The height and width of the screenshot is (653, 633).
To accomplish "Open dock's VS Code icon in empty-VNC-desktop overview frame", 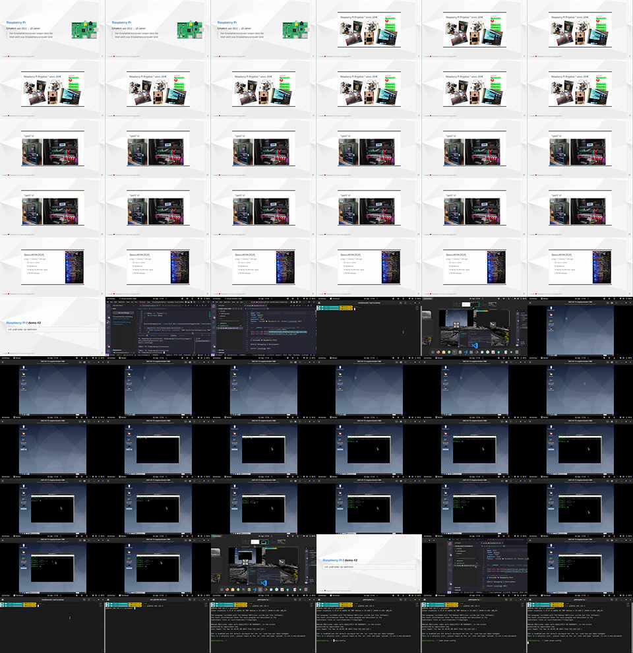I will [466, 352].
